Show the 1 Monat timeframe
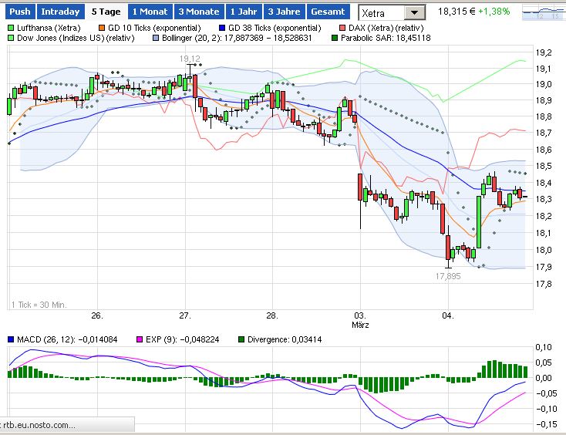The height and width of the screenshot is (435, 566). point(150,12)
